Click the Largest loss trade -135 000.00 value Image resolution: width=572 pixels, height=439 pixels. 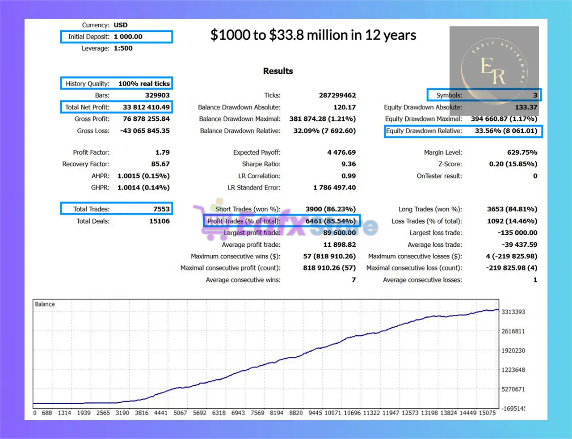tap(517, 233)
